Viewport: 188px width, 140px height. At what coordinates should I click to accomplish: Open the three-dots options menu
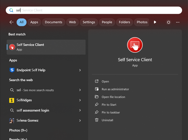[178, 22]
